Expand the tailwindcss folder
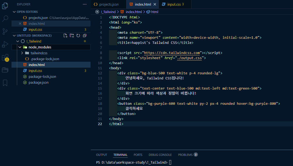The width and height of the screenshot is (293, 166). pos(22,53)
